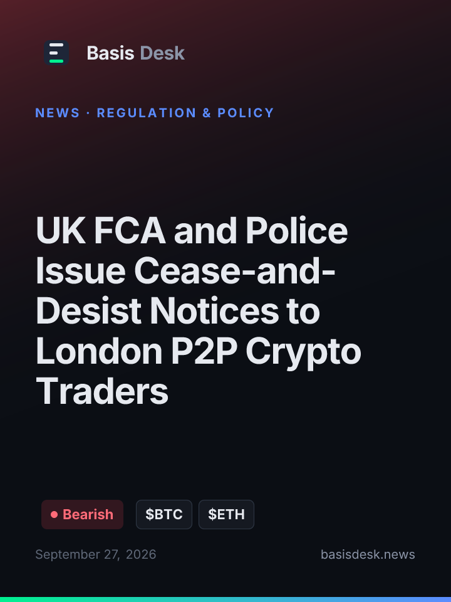This screenshot has width=451, height=602.
Task: Select the NEWS section label
Action: (x=58, y=113)
